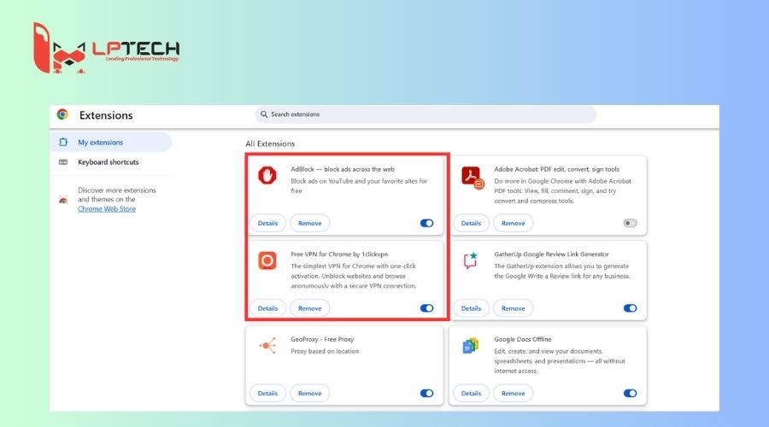Remove the Adobe Acrobat extension
This screenshot has height=427, width=769.
[513, 223]
